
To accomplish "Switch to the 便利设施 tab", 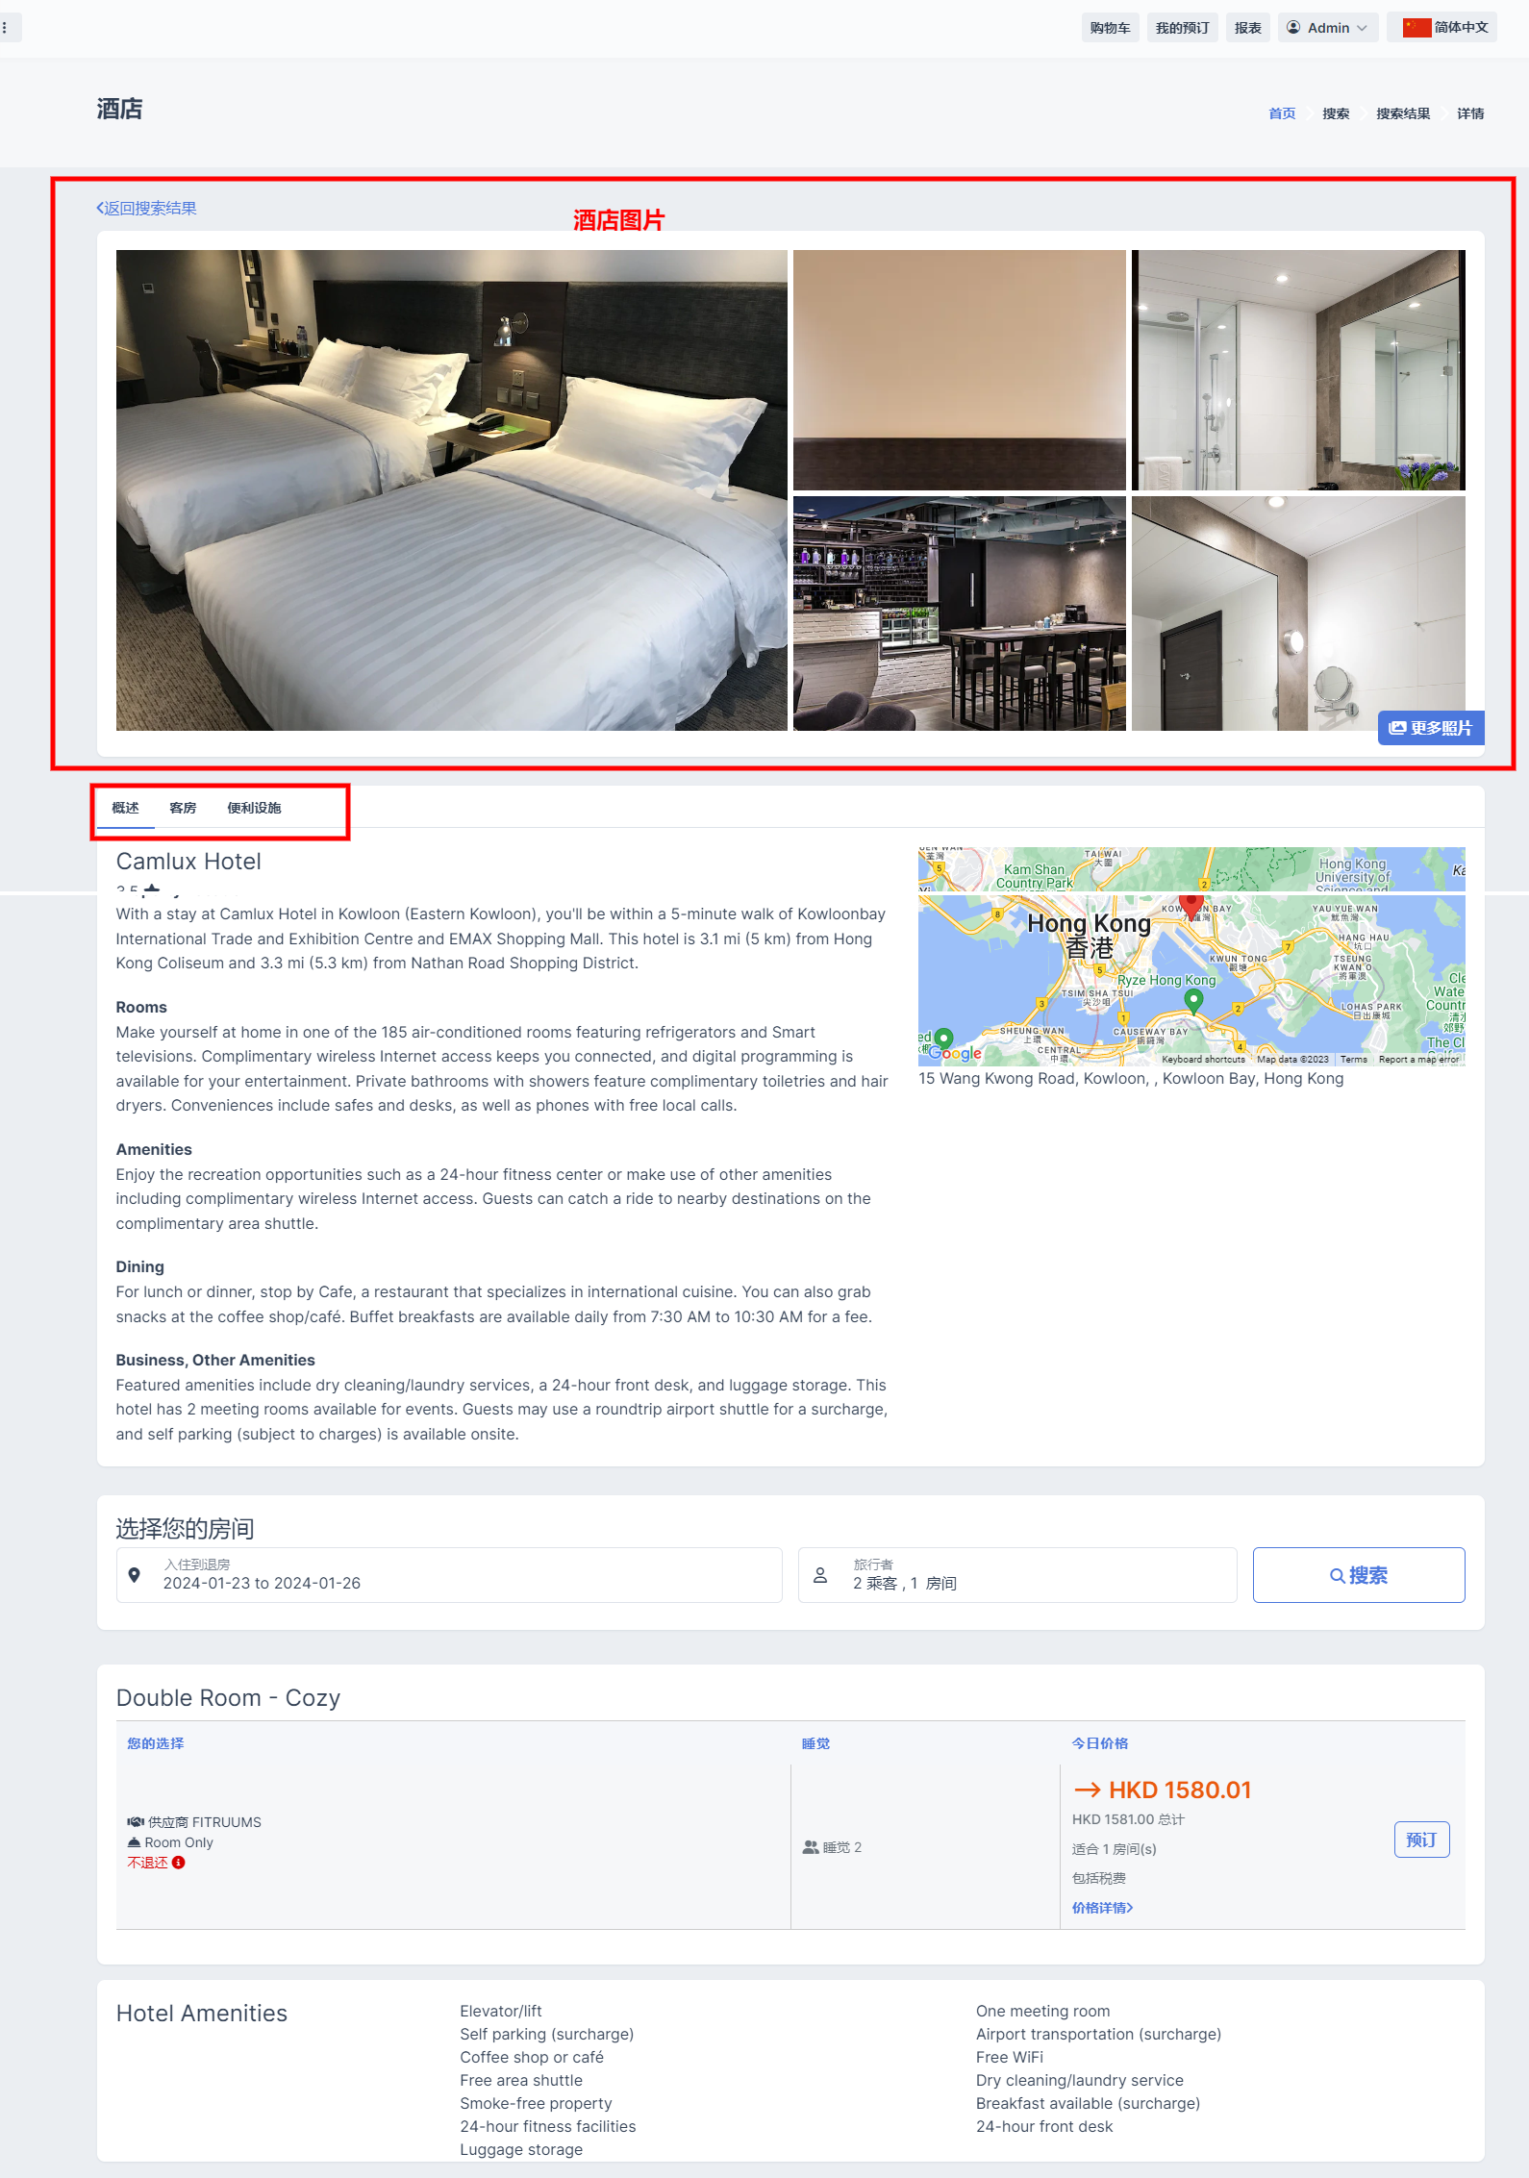I will (254, 808).
